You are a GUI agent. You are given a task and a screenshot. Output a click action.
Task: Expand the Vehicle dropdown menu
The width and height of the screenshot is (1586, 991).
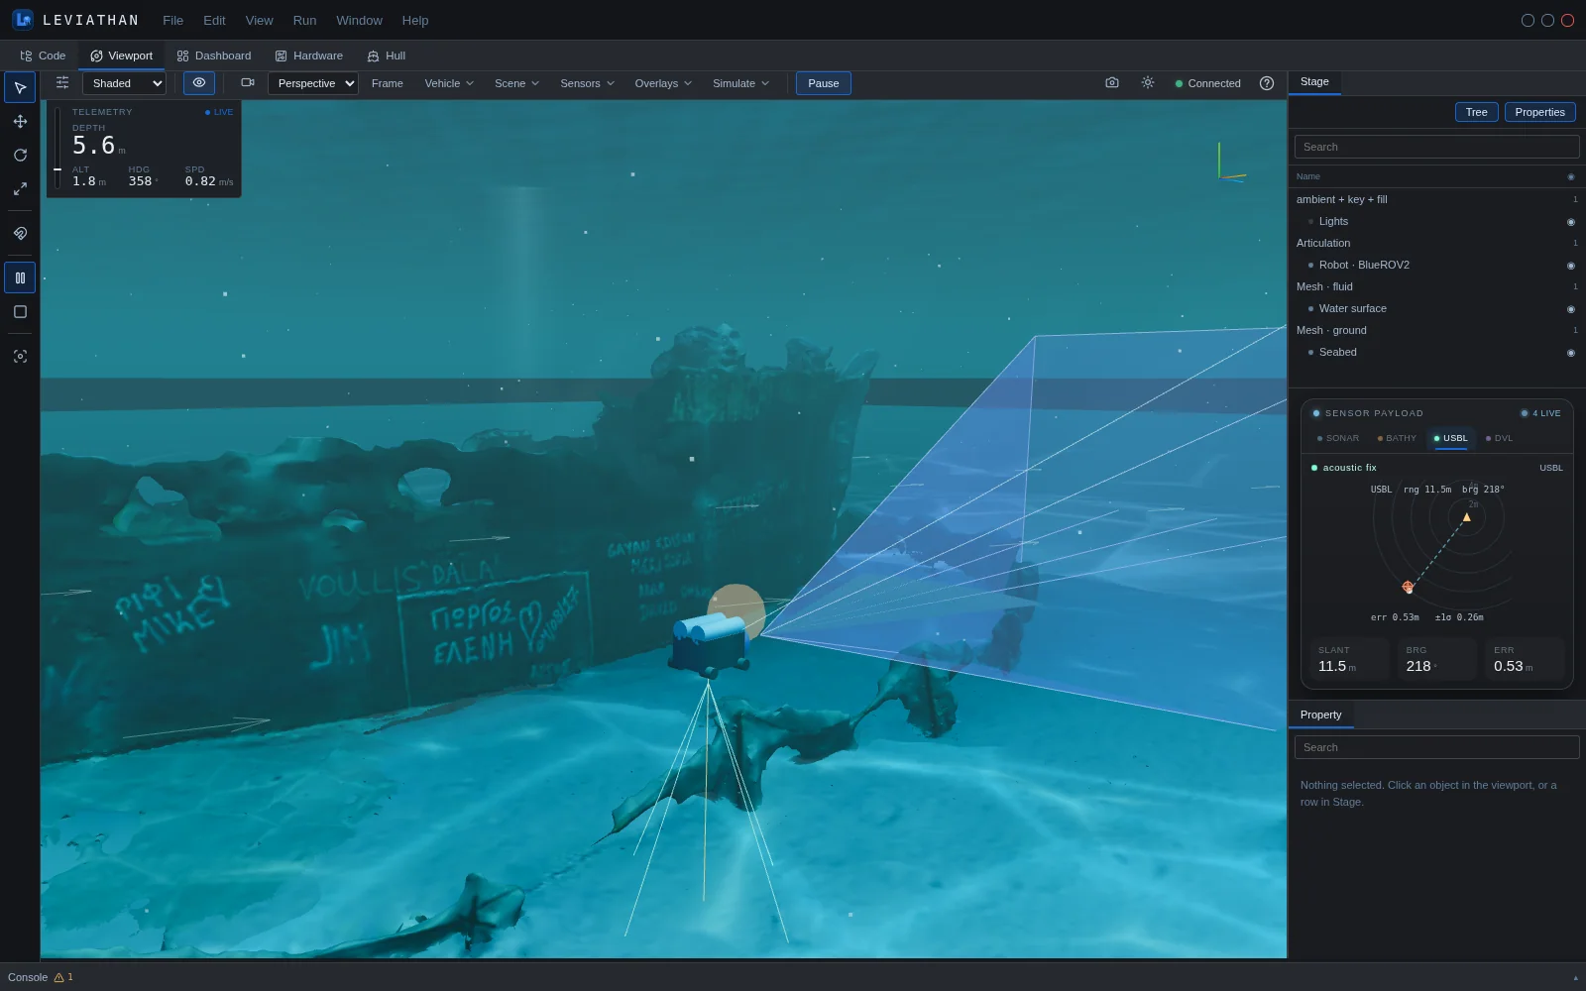tap(449, 83)
